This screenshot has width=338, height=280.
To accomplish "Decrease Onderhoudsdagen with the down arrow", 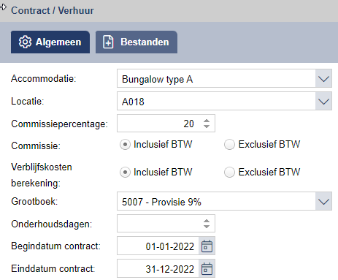I will tap(207, 226).
